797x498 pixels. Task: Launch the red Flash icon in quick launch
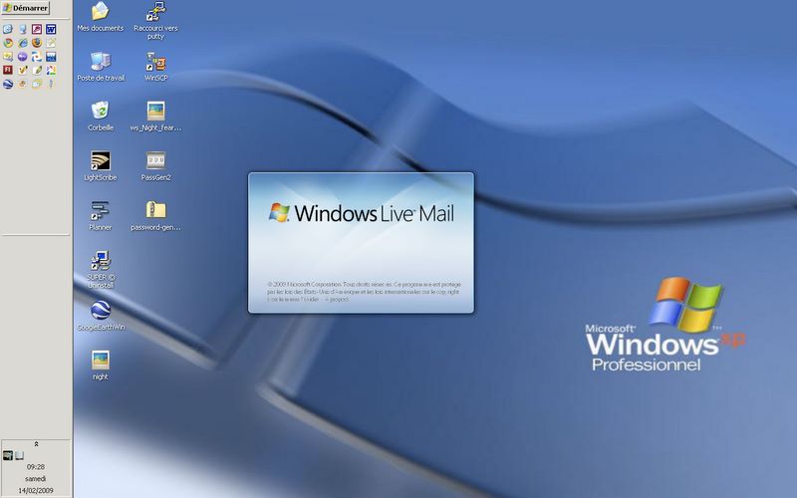8,70
